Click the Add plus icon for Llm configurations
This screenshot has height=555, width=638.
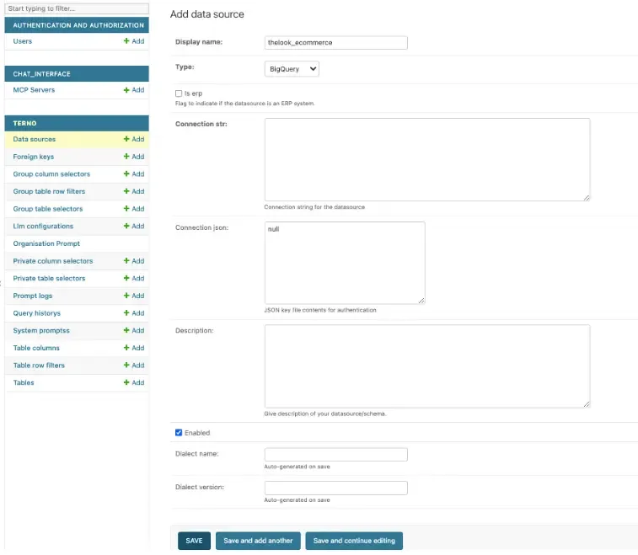127,227
